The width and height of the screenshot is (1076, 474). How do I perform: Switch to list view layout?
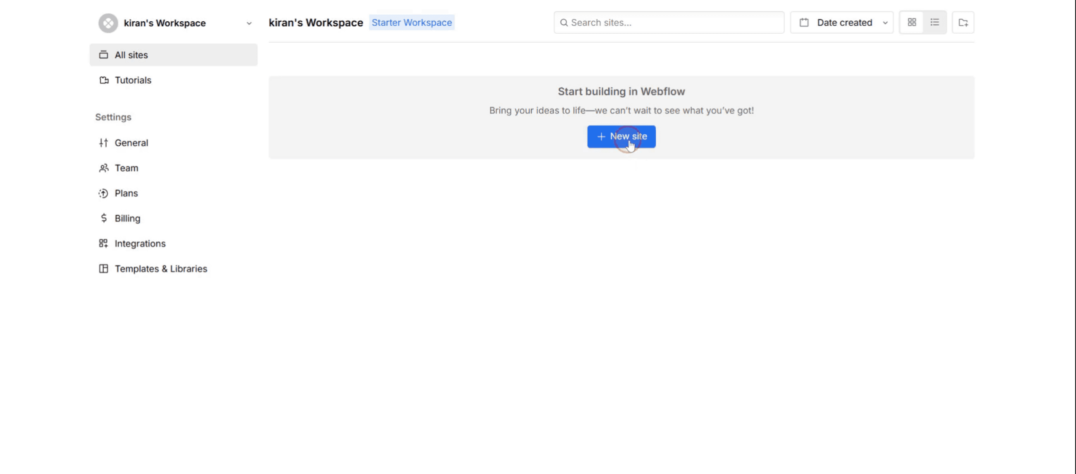click(935, 22)
